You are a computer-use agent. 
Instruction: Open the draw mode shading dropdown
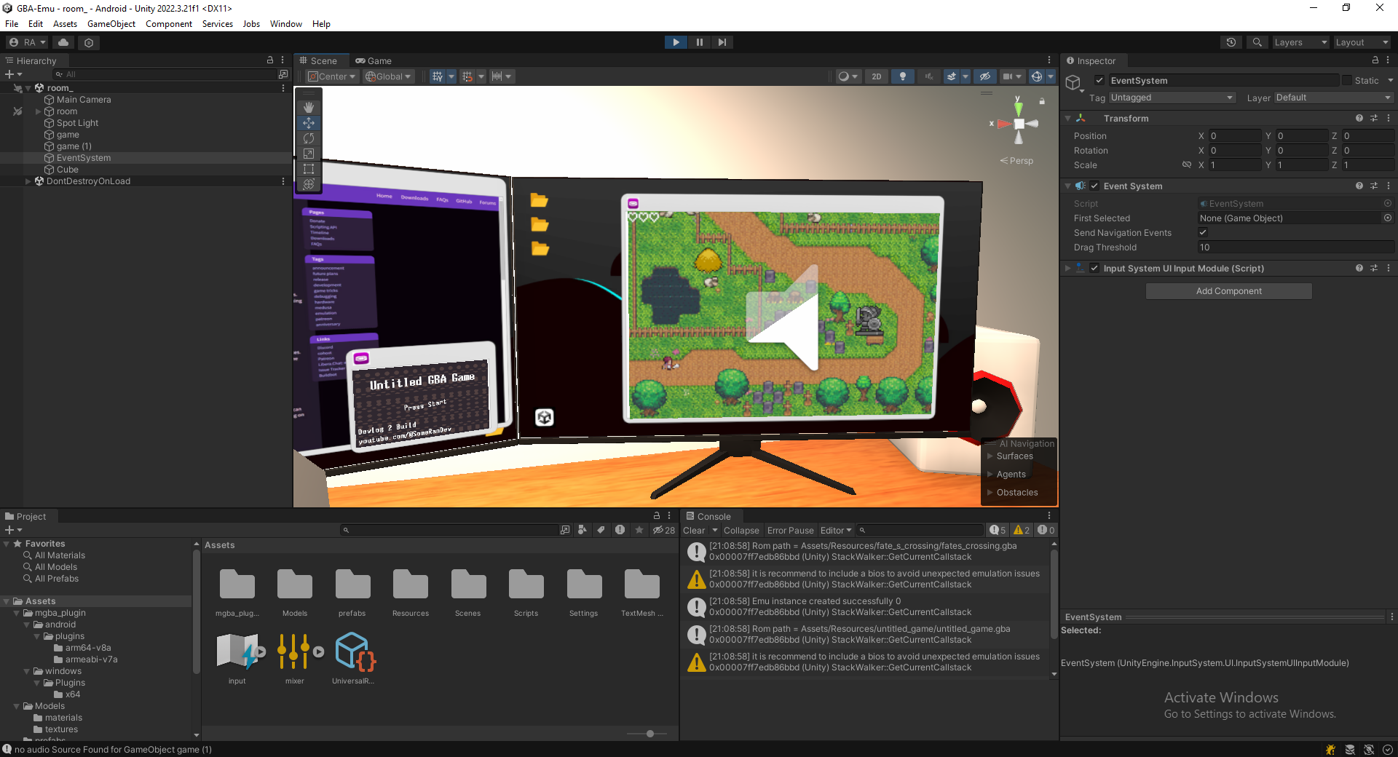click(848, 76)
